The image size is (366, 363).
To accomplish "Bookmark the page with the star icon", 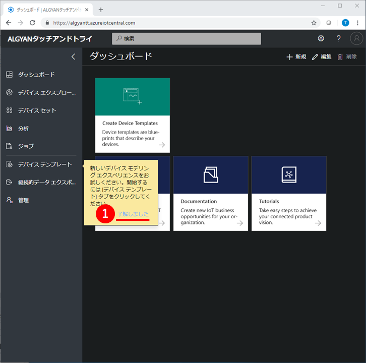I will (x=314, y=23).
